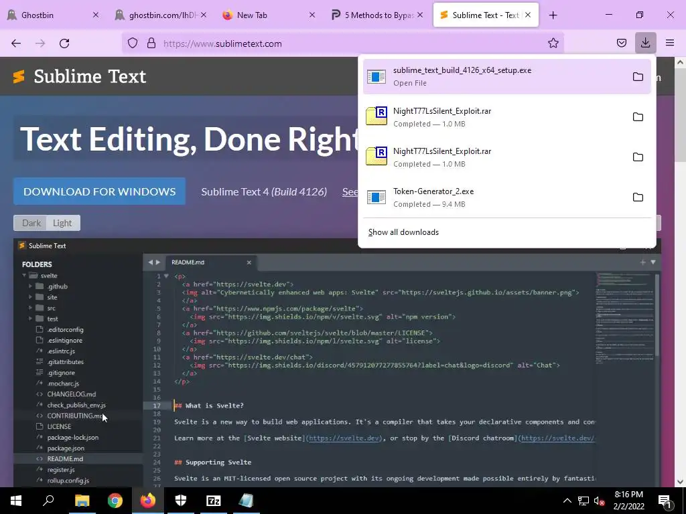The image size is (686, 514).
Task: Open the editor tab list dropdown
Action: [653, 262]
